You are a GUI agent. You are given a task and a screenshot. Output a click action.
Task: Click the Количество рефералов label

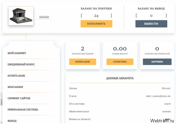tap(157, 54)
